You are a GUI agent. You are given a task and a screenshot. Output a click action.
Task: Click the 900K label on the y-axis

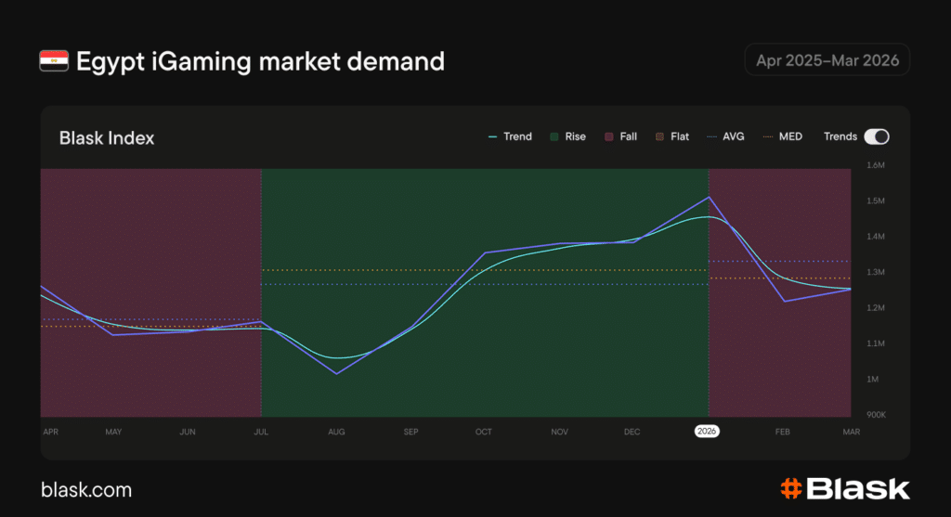(x=875, y=415)
